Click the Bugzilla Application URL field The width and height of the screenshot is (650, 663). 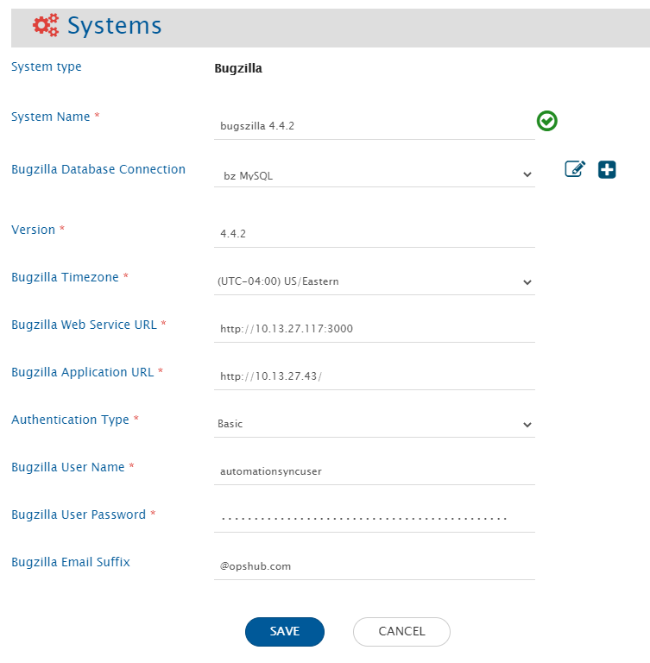(374, 376)
